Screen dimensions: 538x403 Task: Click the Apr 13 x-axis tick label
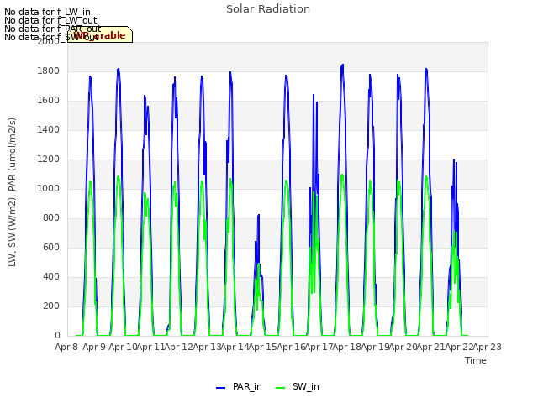[x=207, y=347]
